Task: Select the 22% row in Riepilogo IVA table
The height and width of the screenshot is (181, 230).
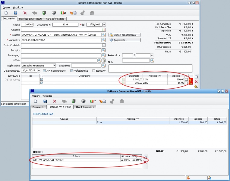Action: coord(130,123)
